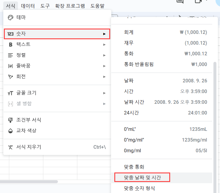The height and width of the screenshot is (193, 220).
Task: Apply the 0"mL" custom format
Action: pos(162,129)
